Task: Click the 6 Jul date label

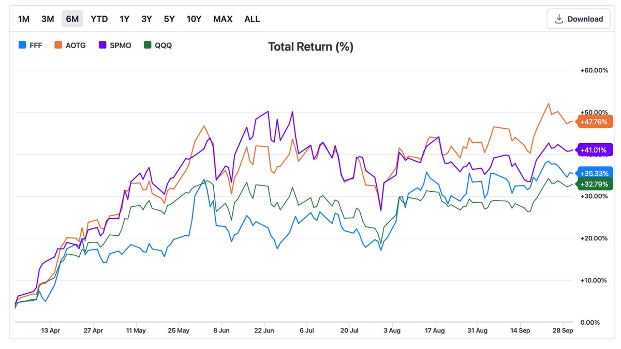Action: pyautogui.click(x=307, y=330)
